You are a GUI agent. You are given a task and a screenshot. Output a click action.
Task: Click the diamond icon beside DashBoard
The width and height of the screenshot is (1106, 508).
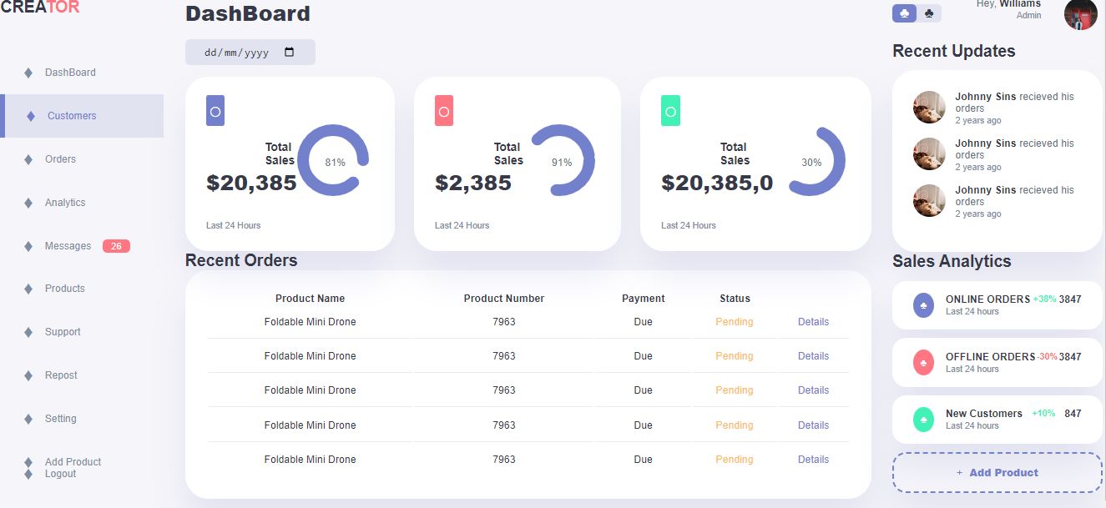pyautogui.click(x=28, y=73)
